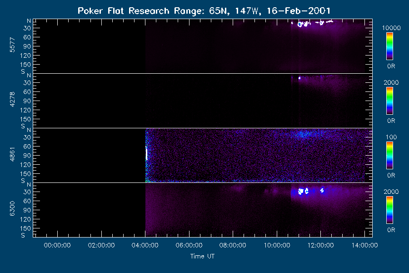Click the 2000 label beside the 6300 panel

pyautogui.click(x=391, y=192)
